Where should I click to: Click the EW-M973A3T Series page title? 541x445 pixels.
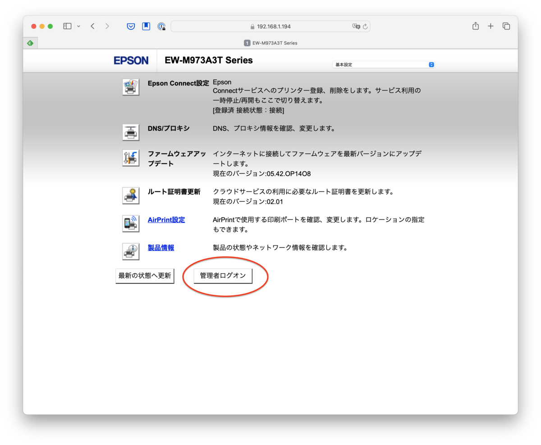(209, 60)
